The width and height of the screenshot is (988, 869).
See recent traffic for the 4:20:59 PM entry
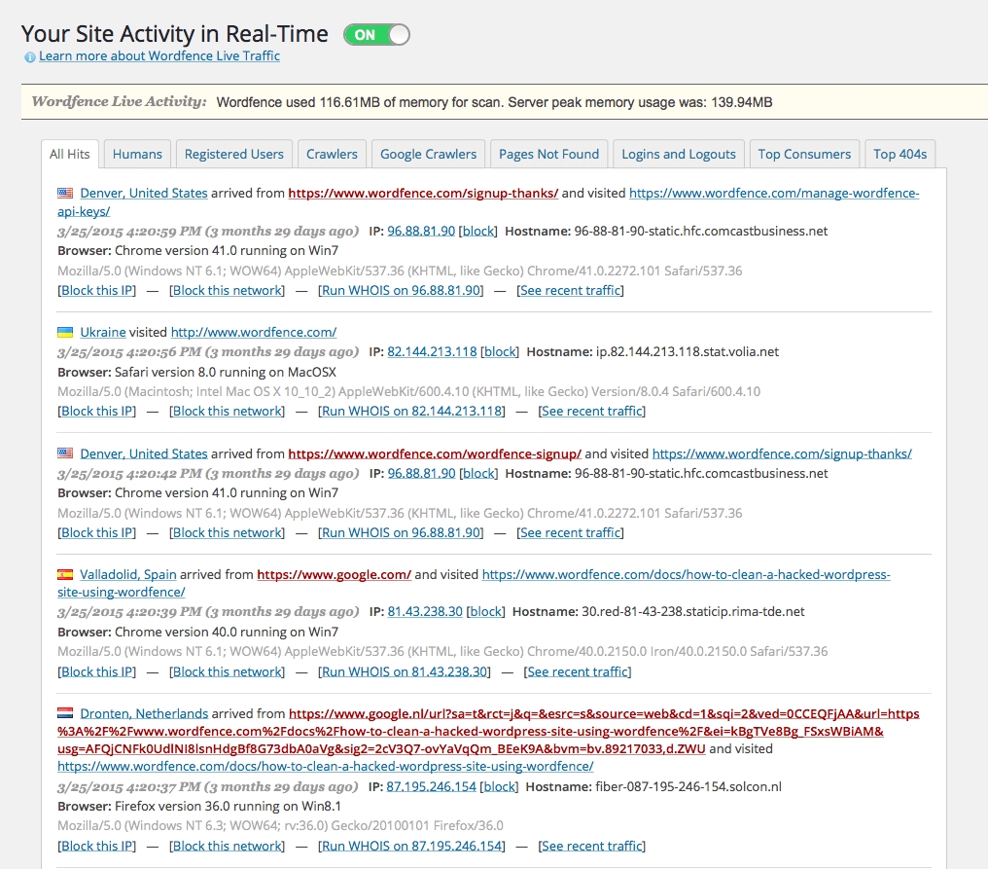tap(570, 291)
